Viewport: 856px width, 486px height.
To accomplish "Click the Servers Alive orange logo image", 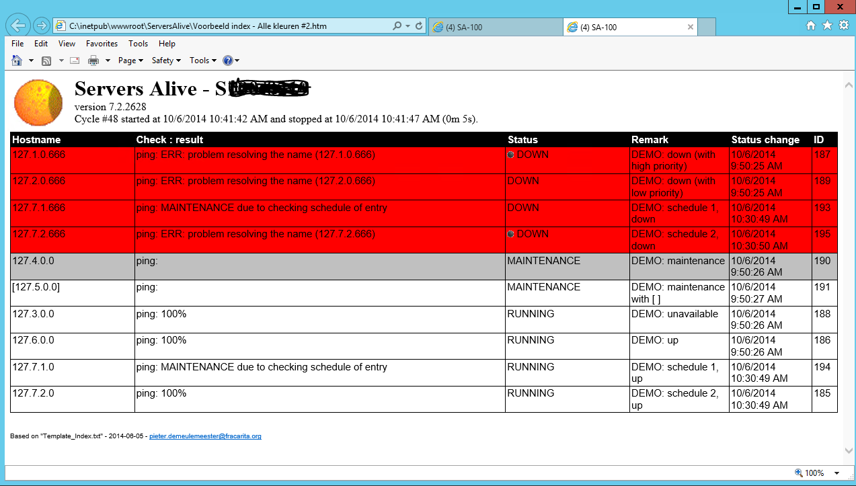I will (39, 102).
